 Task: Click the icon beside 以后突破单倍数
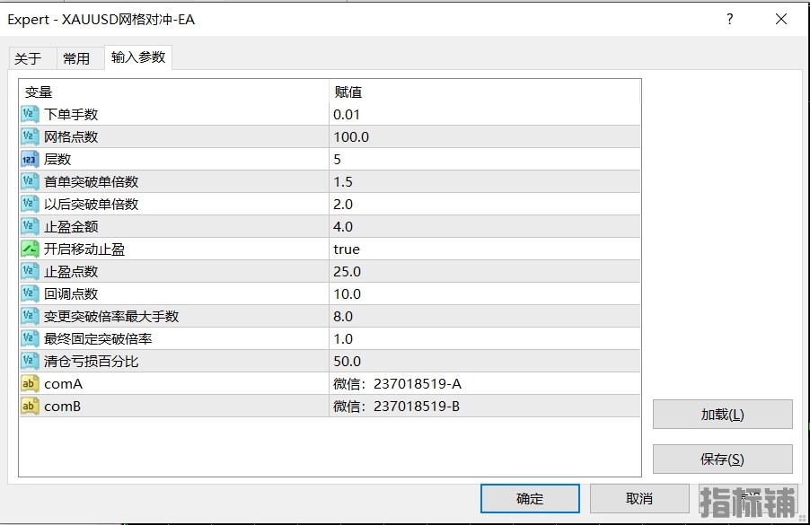click(x=30, y=204)
